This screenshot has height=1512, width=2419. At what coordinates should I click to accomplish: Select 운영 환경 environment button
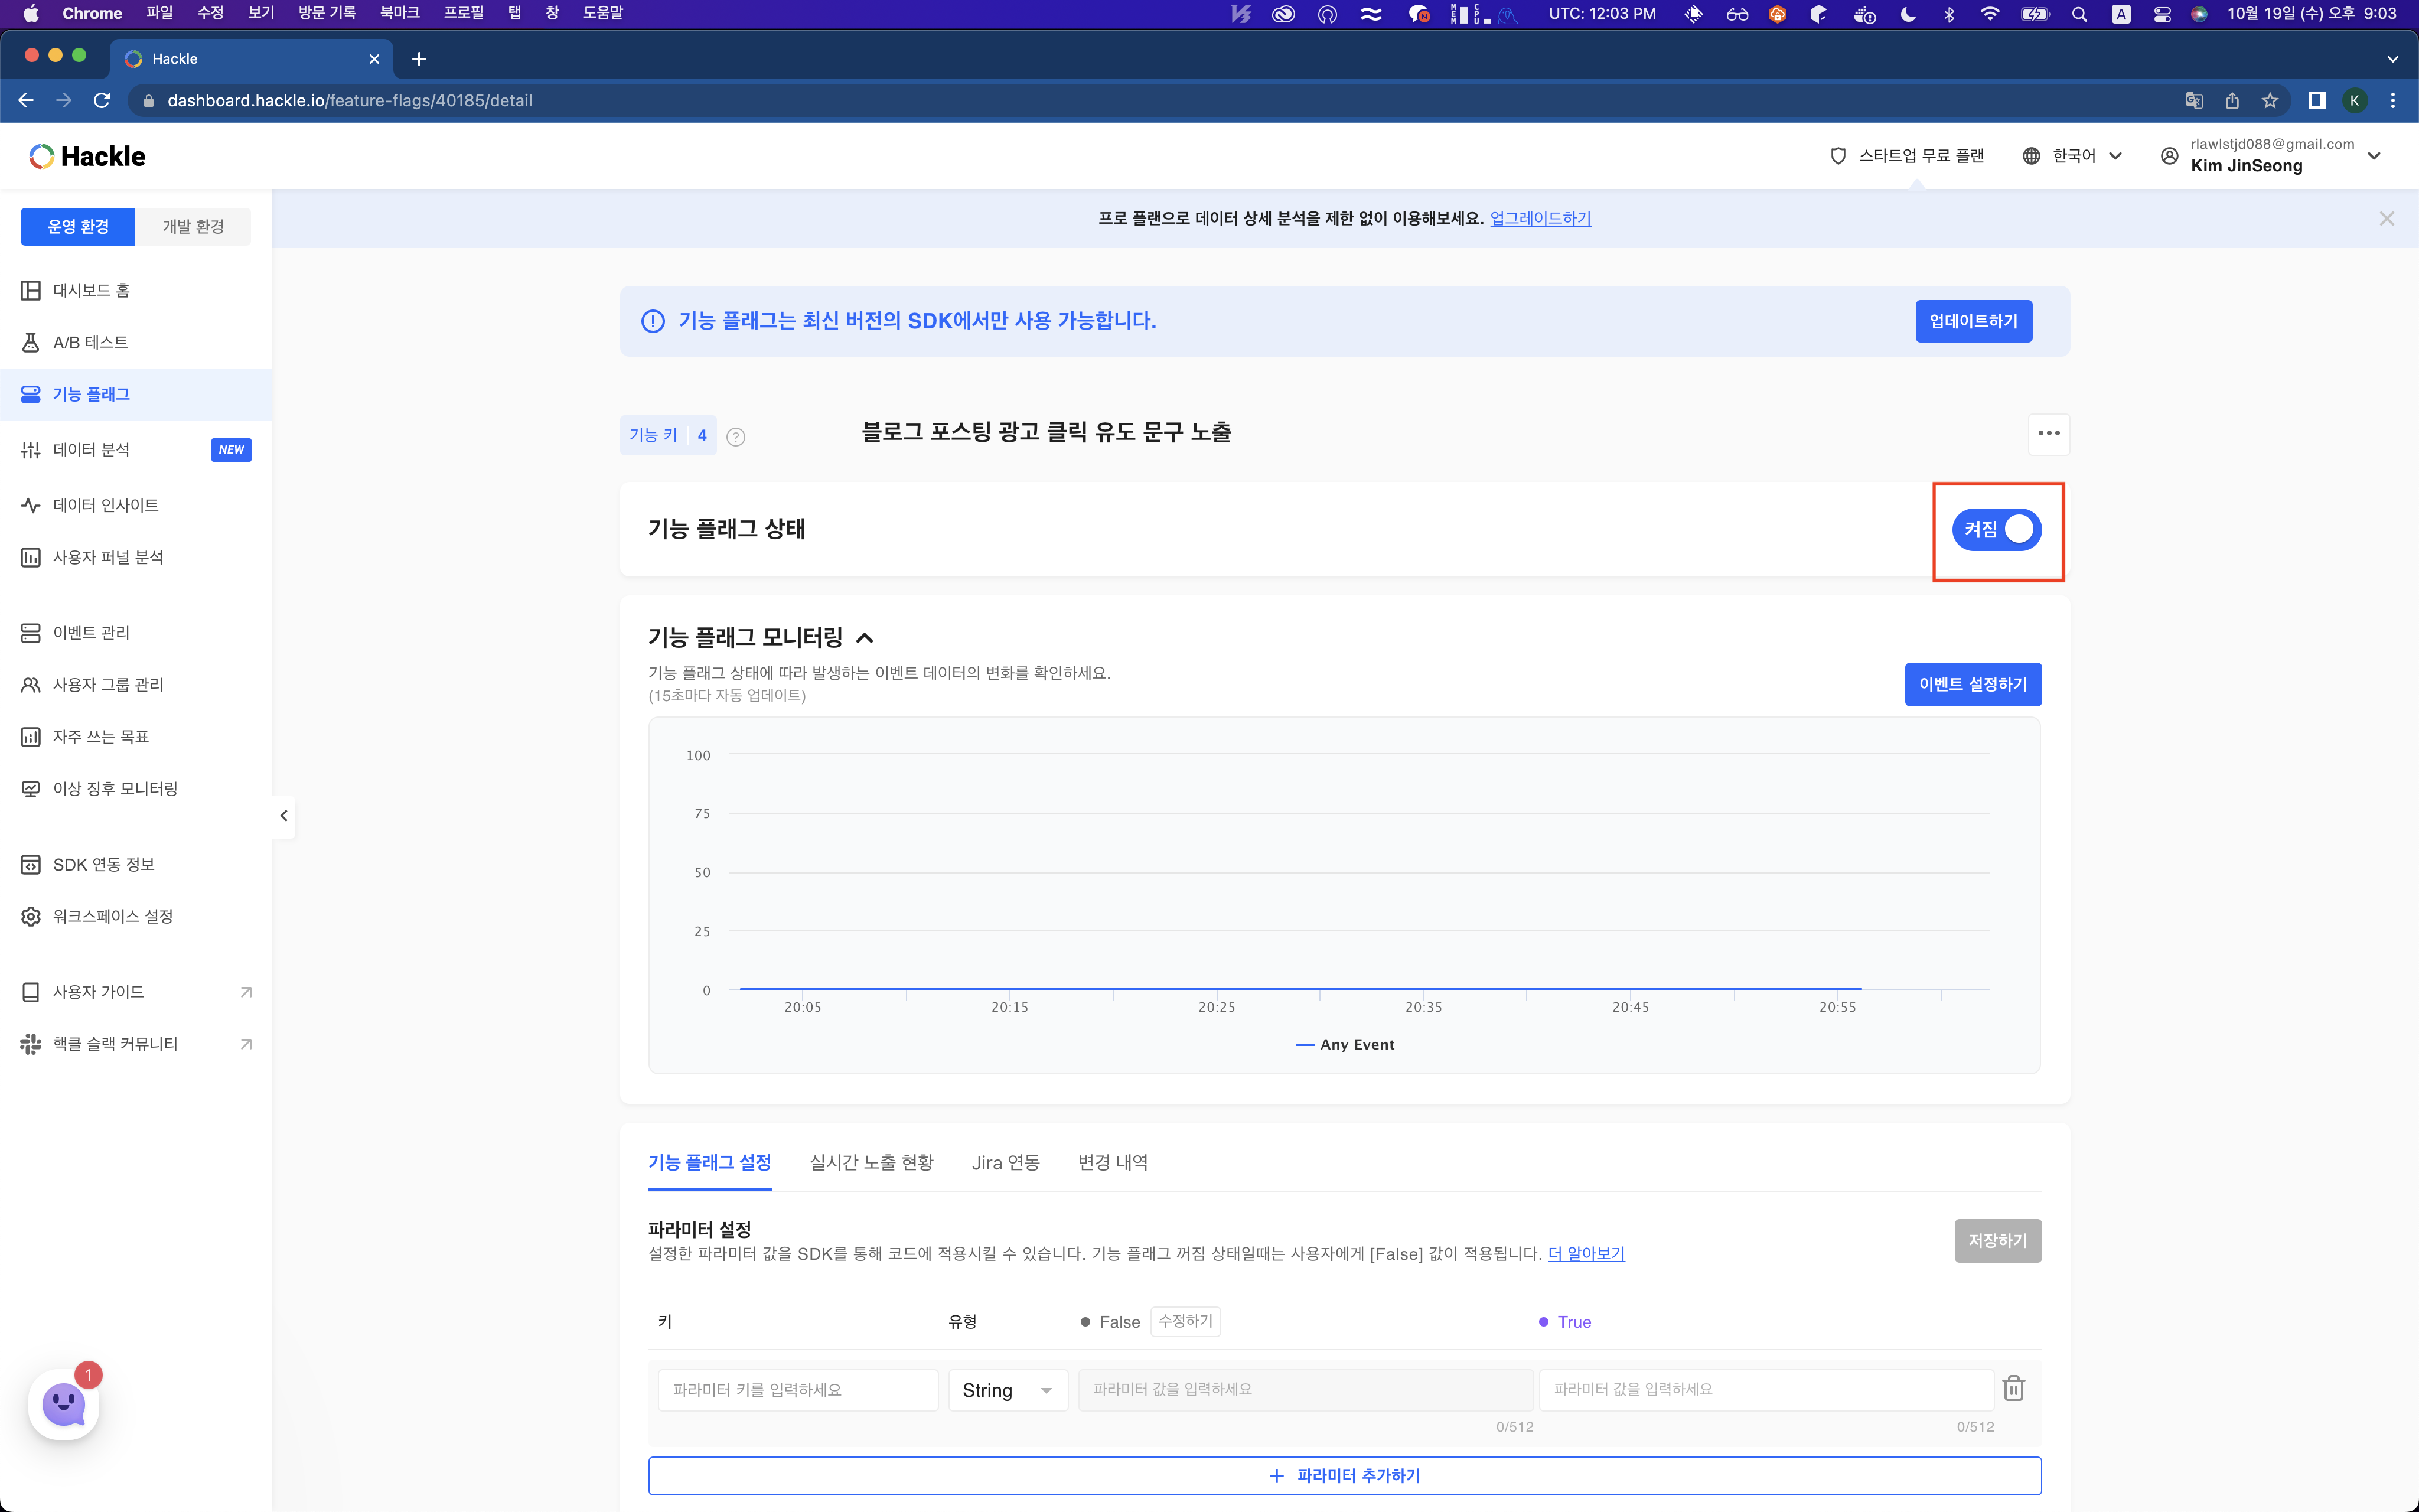coord(78,226)
